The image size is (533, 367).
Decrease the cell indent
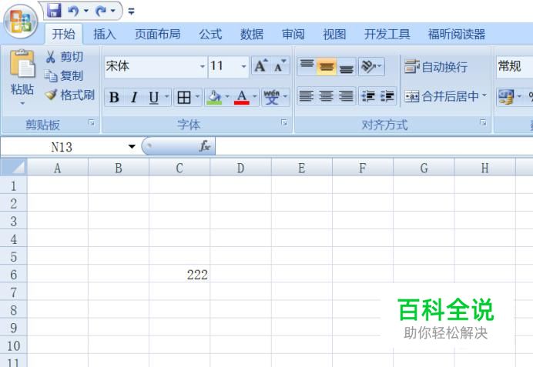point(368,96)
